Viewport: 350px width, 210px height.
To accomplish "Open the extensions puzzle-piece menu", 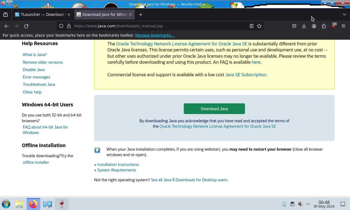I will click(x=324, y=26).
